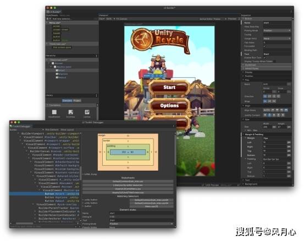This screenshot has height=241, width=304.
Task: Open the Library panel three-dot menu
Action: pos(96,96)
